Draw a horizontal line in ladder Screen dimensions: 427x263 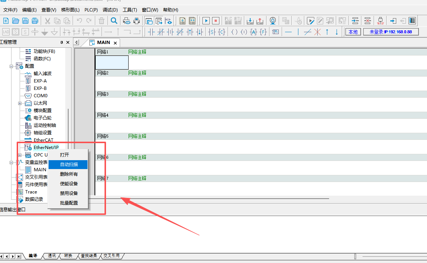coord(288,32)
